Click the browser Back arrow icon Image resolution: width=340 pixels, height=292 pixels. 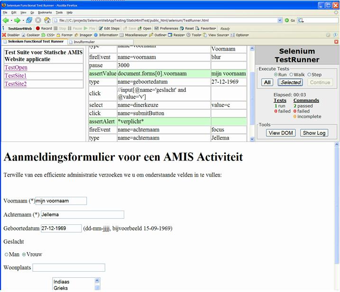coord(6,20)
